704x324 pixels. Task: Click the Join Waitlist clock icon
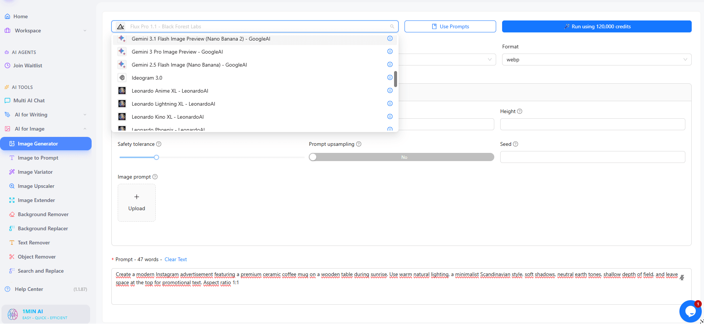(x=7, y=65)
